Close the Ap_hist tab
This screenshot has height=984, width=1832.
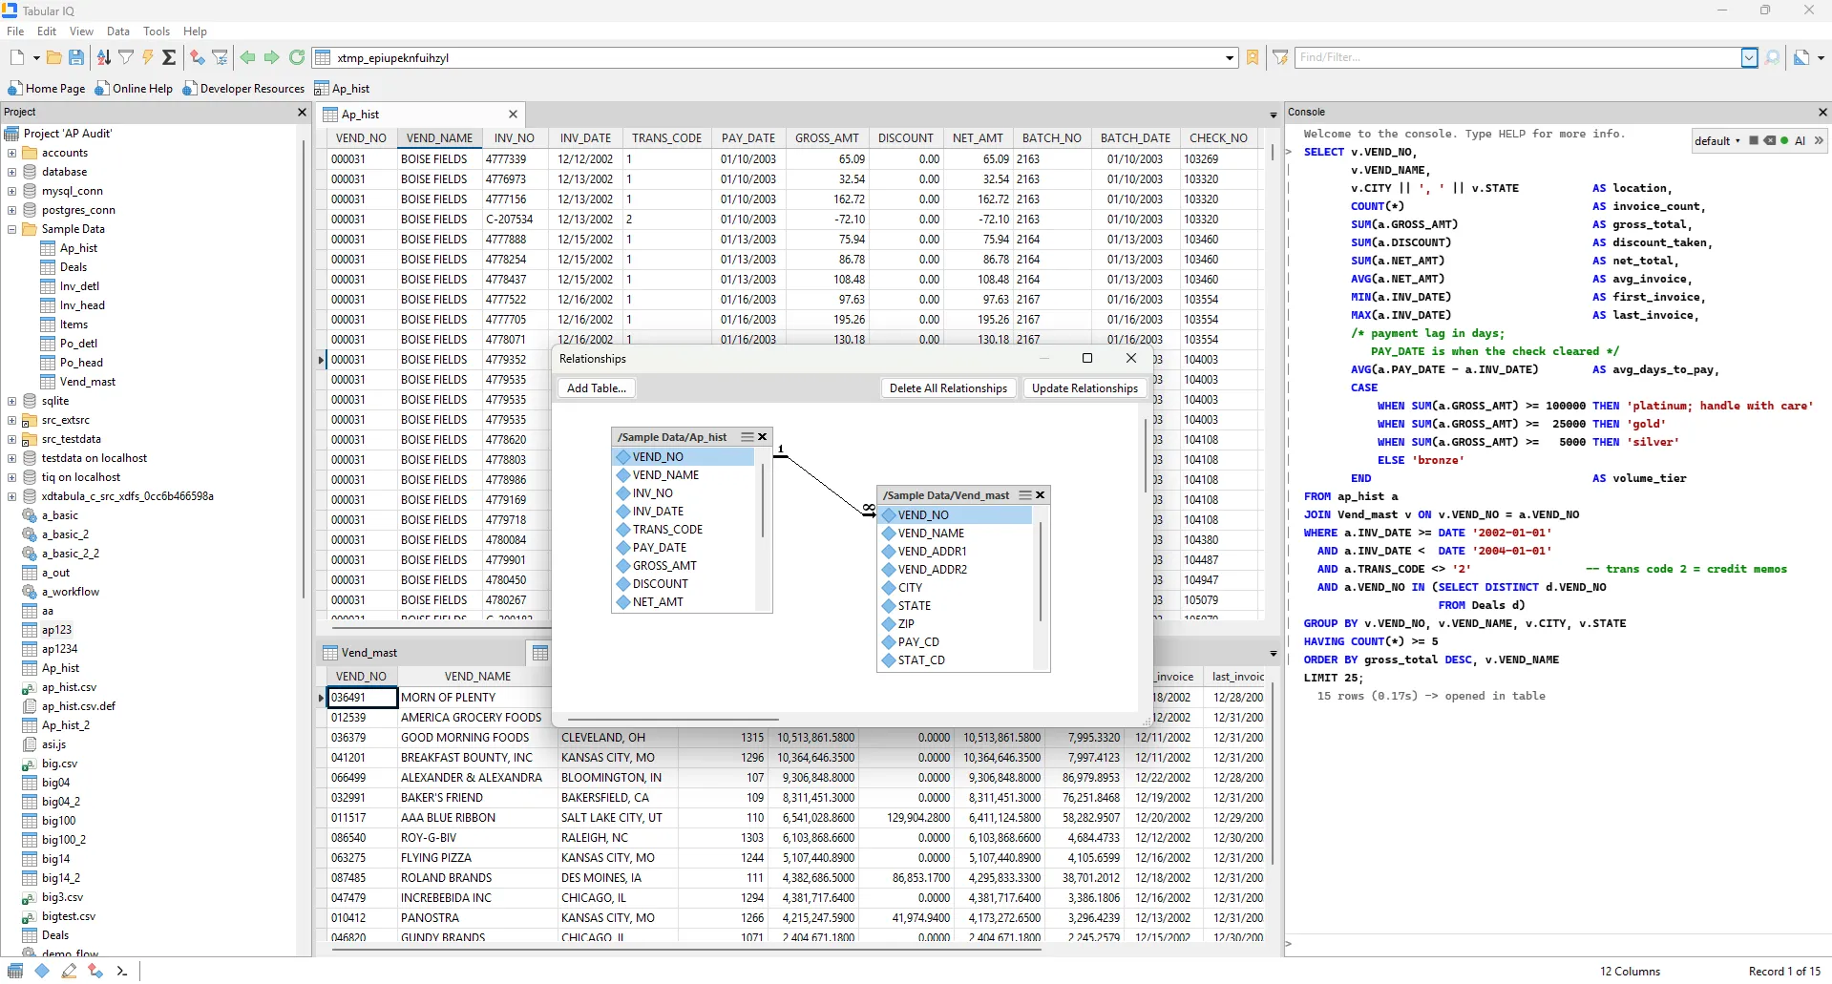[513, 115]
